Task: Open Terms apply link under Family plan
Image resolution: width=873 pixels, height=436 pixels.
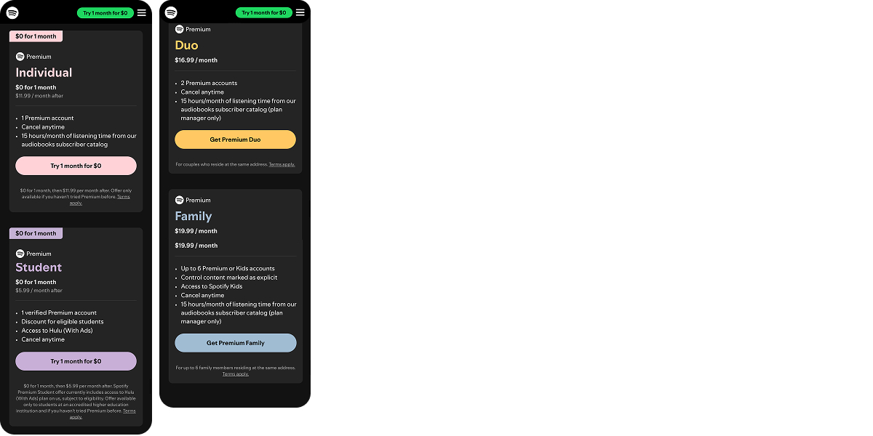Action: 235,374
